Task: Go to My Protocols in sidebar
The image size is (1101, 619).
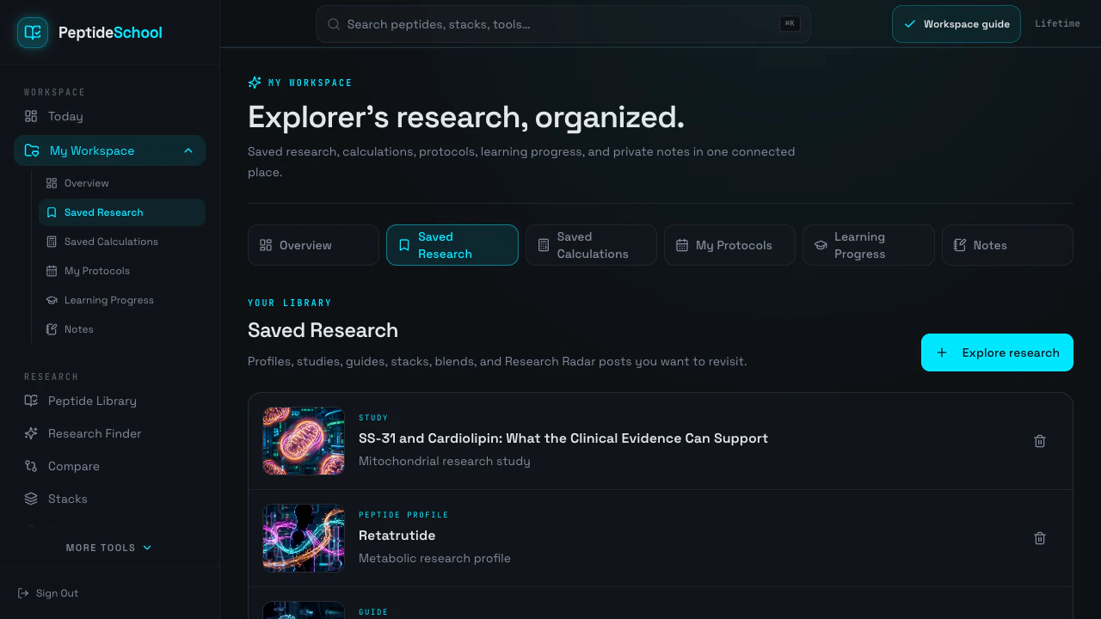Action: point(122,271)
